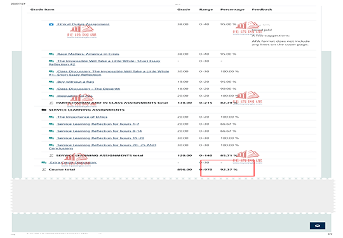Open Class Discussion - The Eleventh link
The height and width of the screenshot is (238, 343).
(88, 88)
